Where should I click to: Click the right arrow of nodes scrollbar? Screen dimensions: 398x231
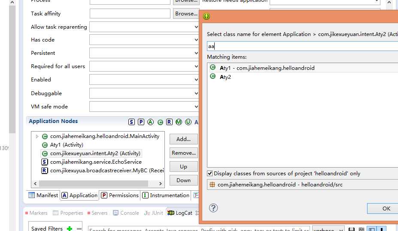pos(161,183)
